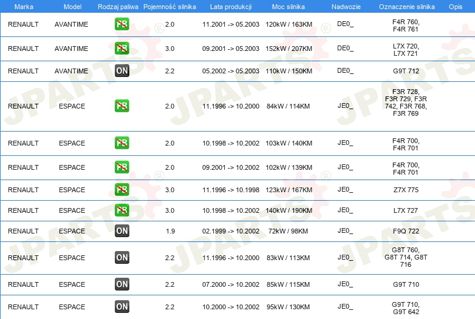Select the 123kW / 167KM power cell
The height and width of the screenshot is (319, 475).
pyautogui.click(x=289, y=190)
